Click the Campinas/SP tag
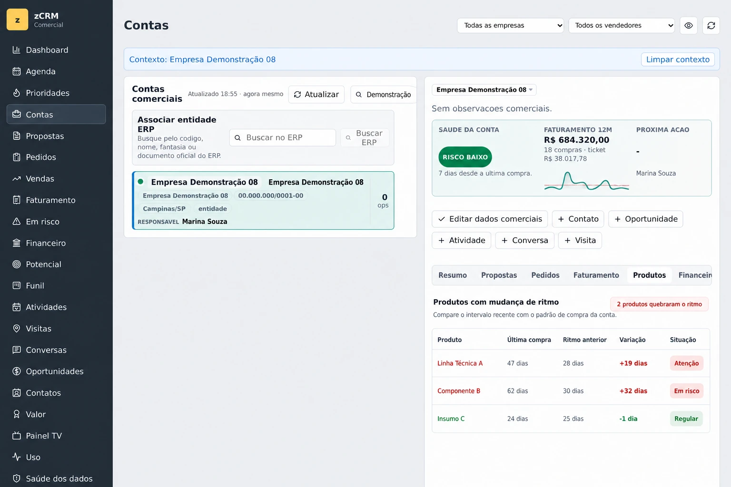731x487 pixels. [x=164, y=209]
